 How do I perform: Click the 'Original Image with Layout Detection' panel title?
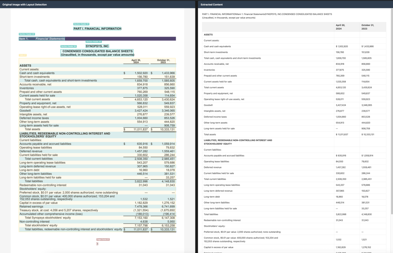pyautogui.click(x=25, y=4)
